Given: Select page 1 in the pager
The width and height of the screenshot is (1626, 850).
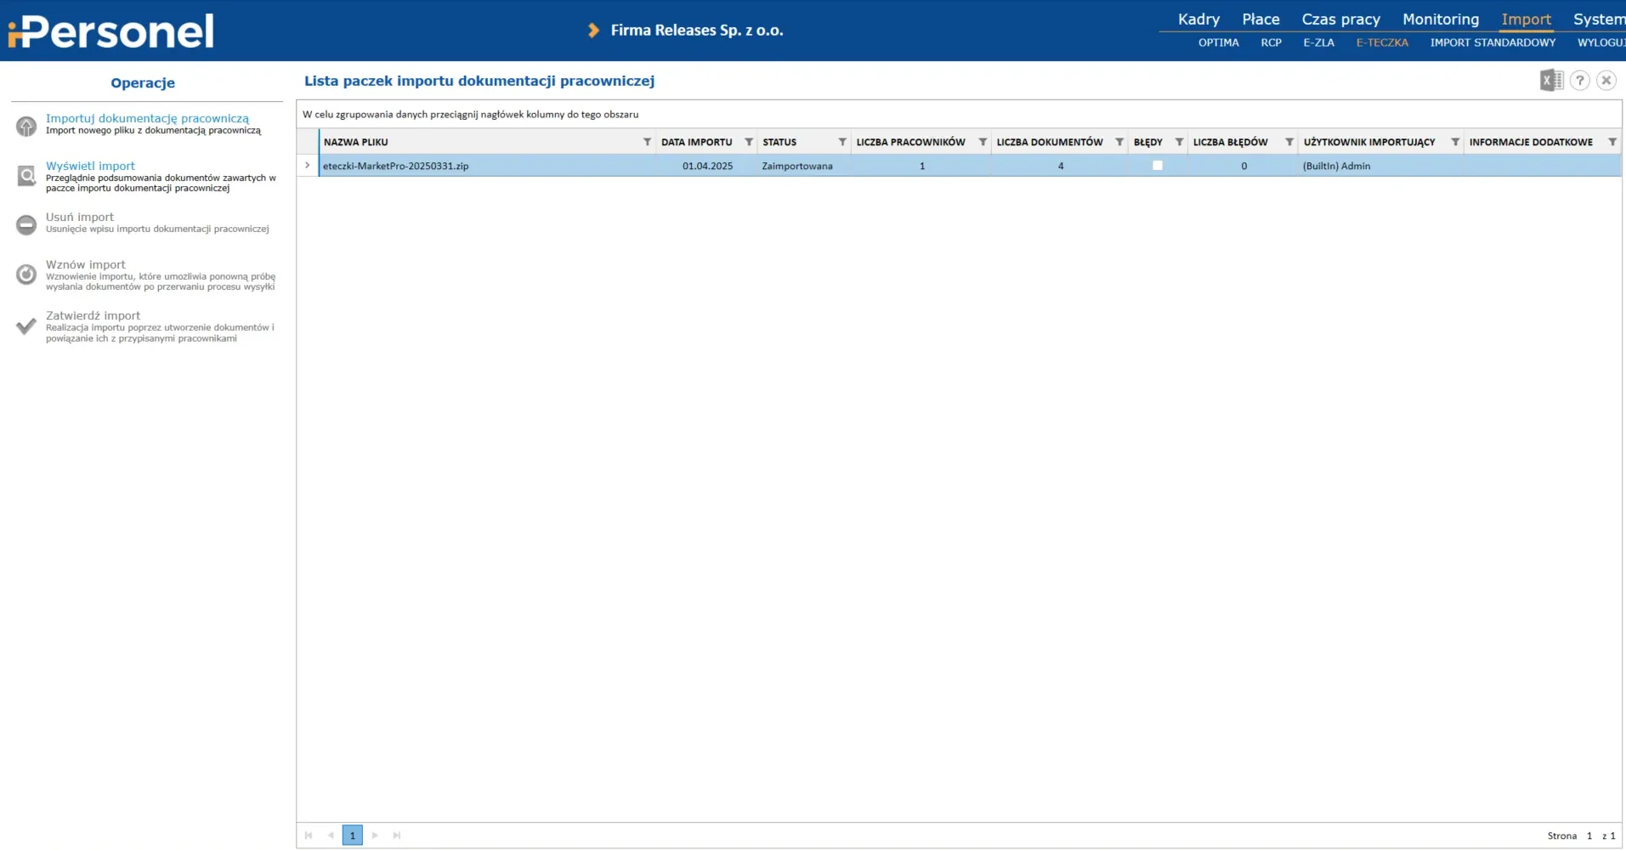Looking at the screenshot, I should [x=353, y=836].
